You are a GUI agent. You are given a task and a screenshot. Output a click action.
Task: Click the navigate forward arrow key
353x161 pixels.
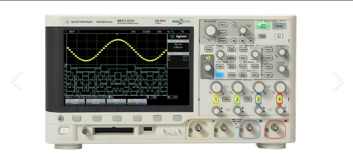(x=251, y=41)
